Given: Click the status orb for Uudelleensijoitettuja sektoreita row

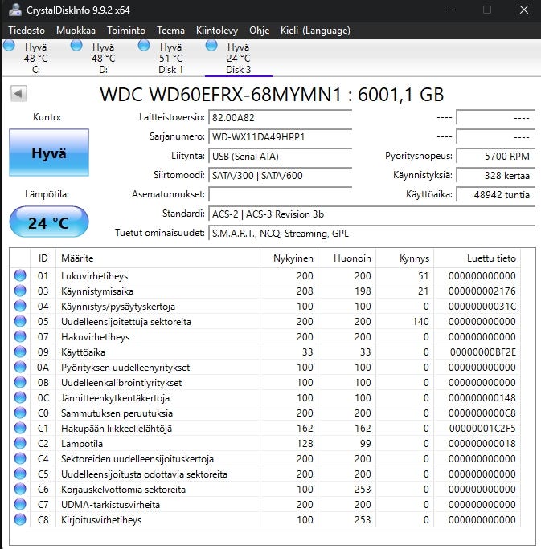Looking at the screenshot, I should pyautogui.click(x=20, y=321).
